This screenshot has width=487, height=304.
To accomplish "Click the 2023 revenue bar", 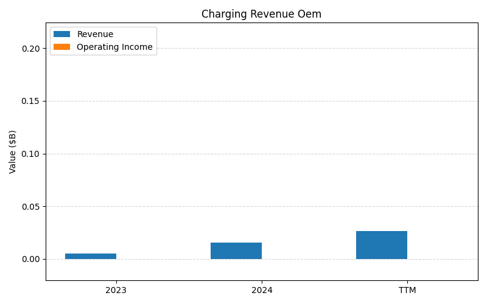I will pyautogui.click(x=91, y=256).
